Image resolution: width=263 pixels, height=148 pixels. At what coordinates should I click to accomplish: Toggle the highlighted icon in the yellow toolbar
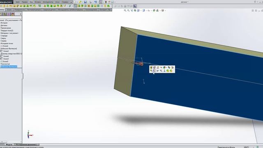click(x=76, y=6)
